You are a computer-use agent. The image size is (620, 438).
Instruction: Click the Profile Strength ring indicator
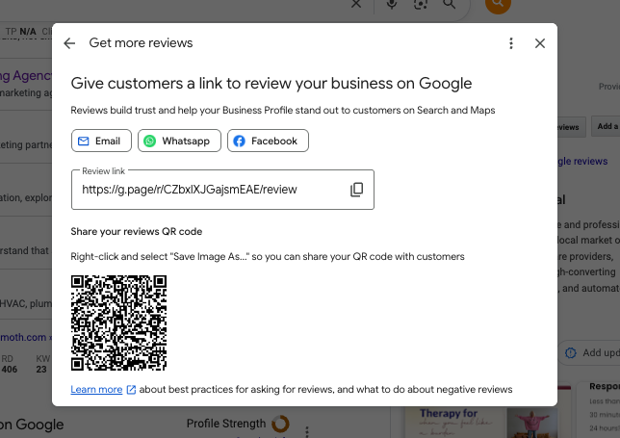click(x=280, y=424)
